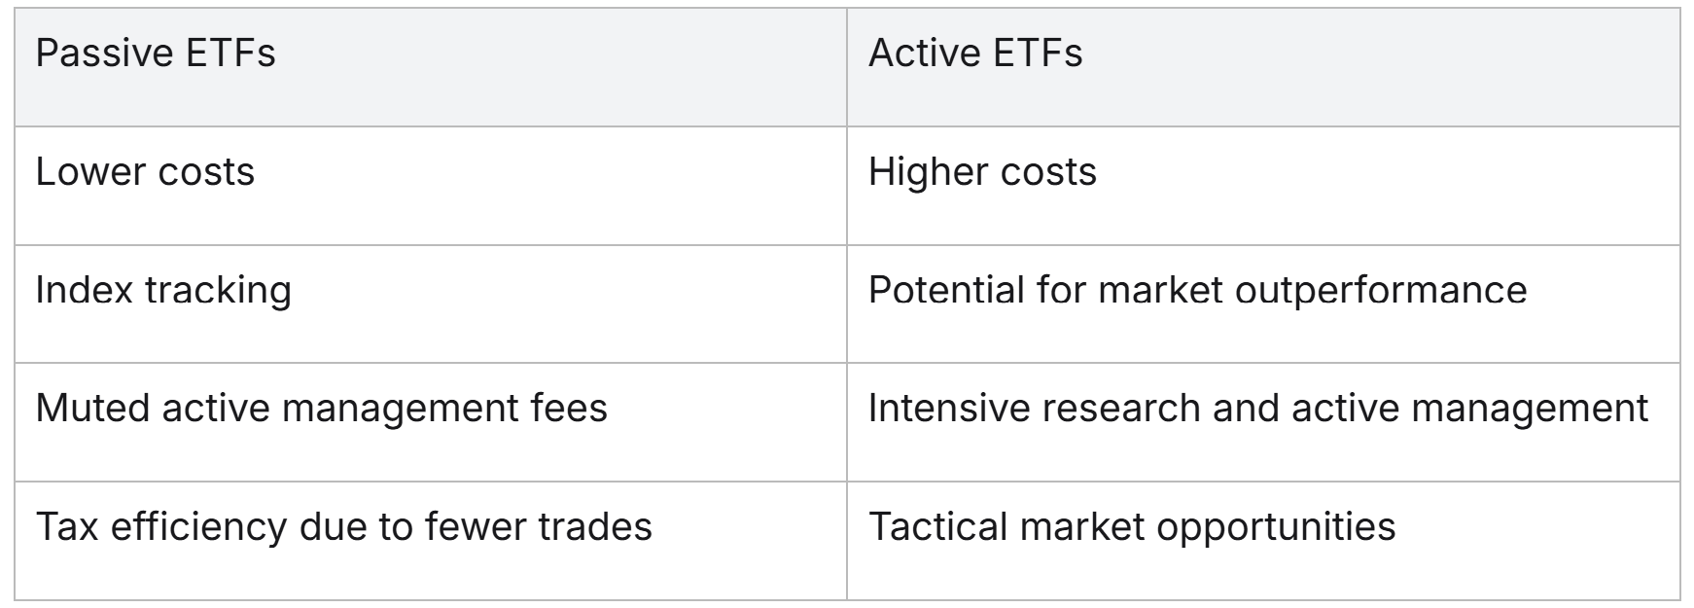Click the Tactical market opportunities cell

pos(1131,527)
